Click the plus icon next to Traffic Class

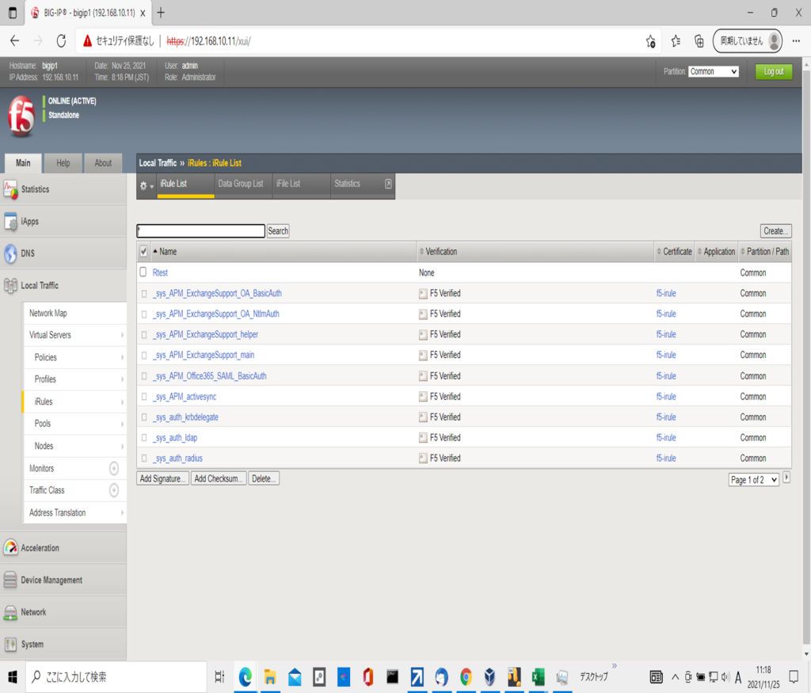(x=114, y=491)
